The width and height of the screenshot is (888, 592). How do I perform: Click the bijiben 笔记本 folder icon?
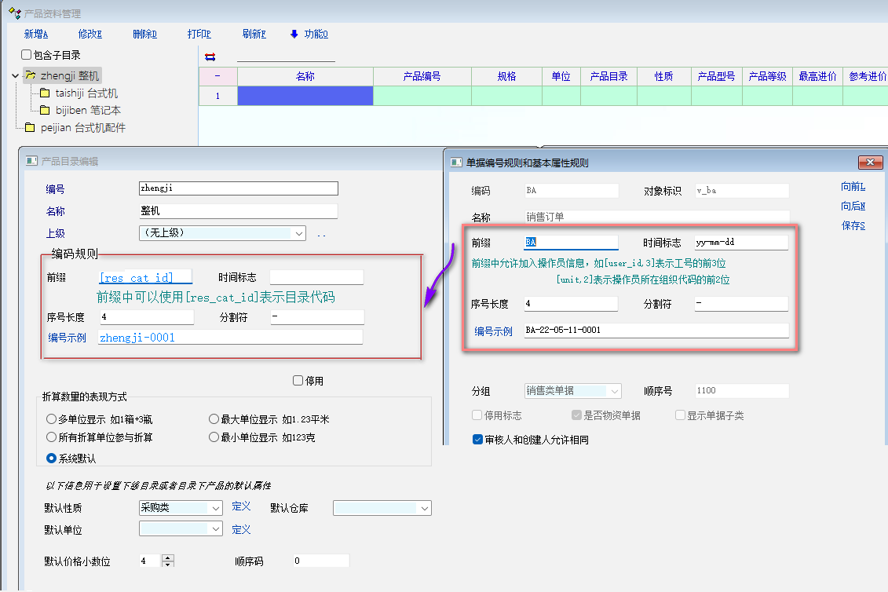45,111
